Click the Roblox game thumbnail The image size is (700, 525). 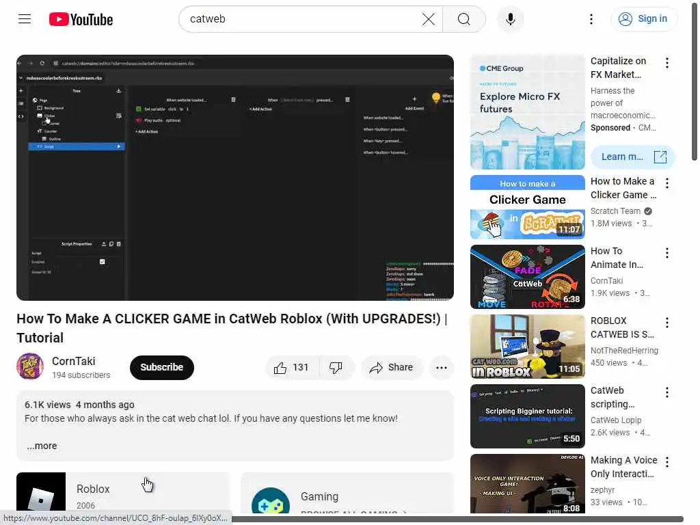click(x=41, y=492)
